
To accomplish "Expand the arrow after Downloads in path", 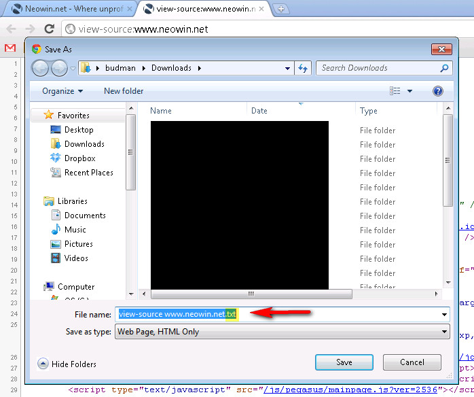I will point(200,69).
